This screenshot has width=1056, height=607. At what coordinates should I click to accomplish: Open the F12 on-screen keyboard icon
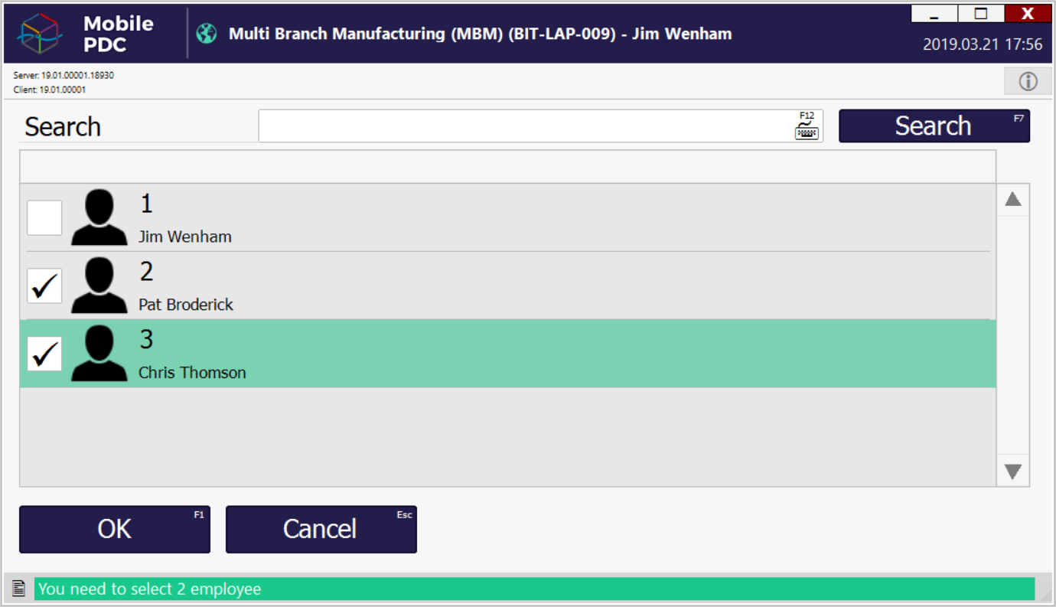807,126
